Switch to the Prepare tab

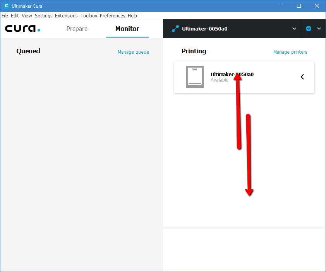[77, 29]
